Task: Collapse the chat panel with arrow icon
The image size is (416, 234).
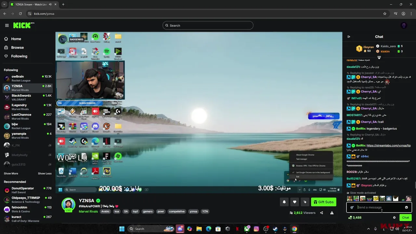Action: coord(349,37)
